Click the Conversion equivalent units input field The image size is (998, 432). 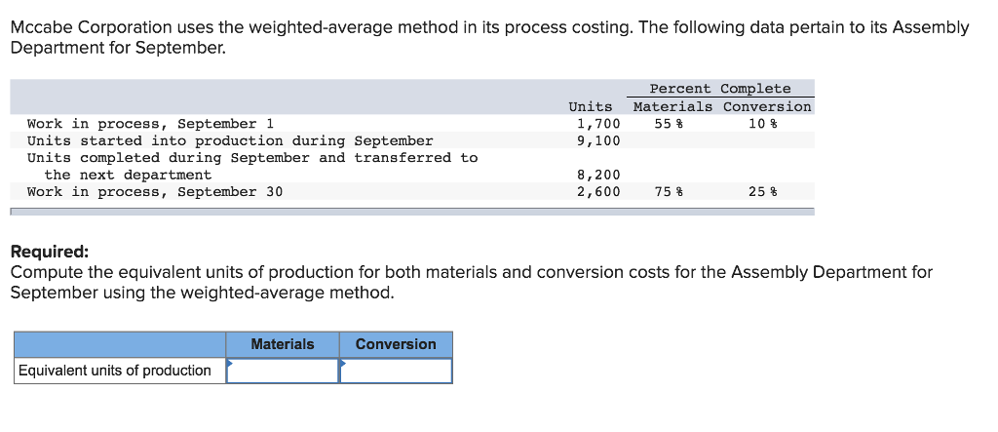coord(396,371)
